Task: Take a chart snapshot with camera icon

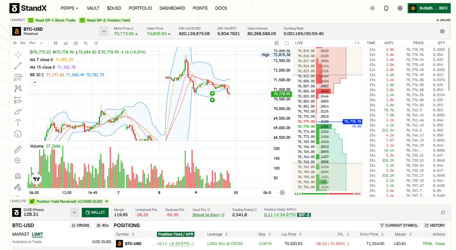Action: (76, 43)
